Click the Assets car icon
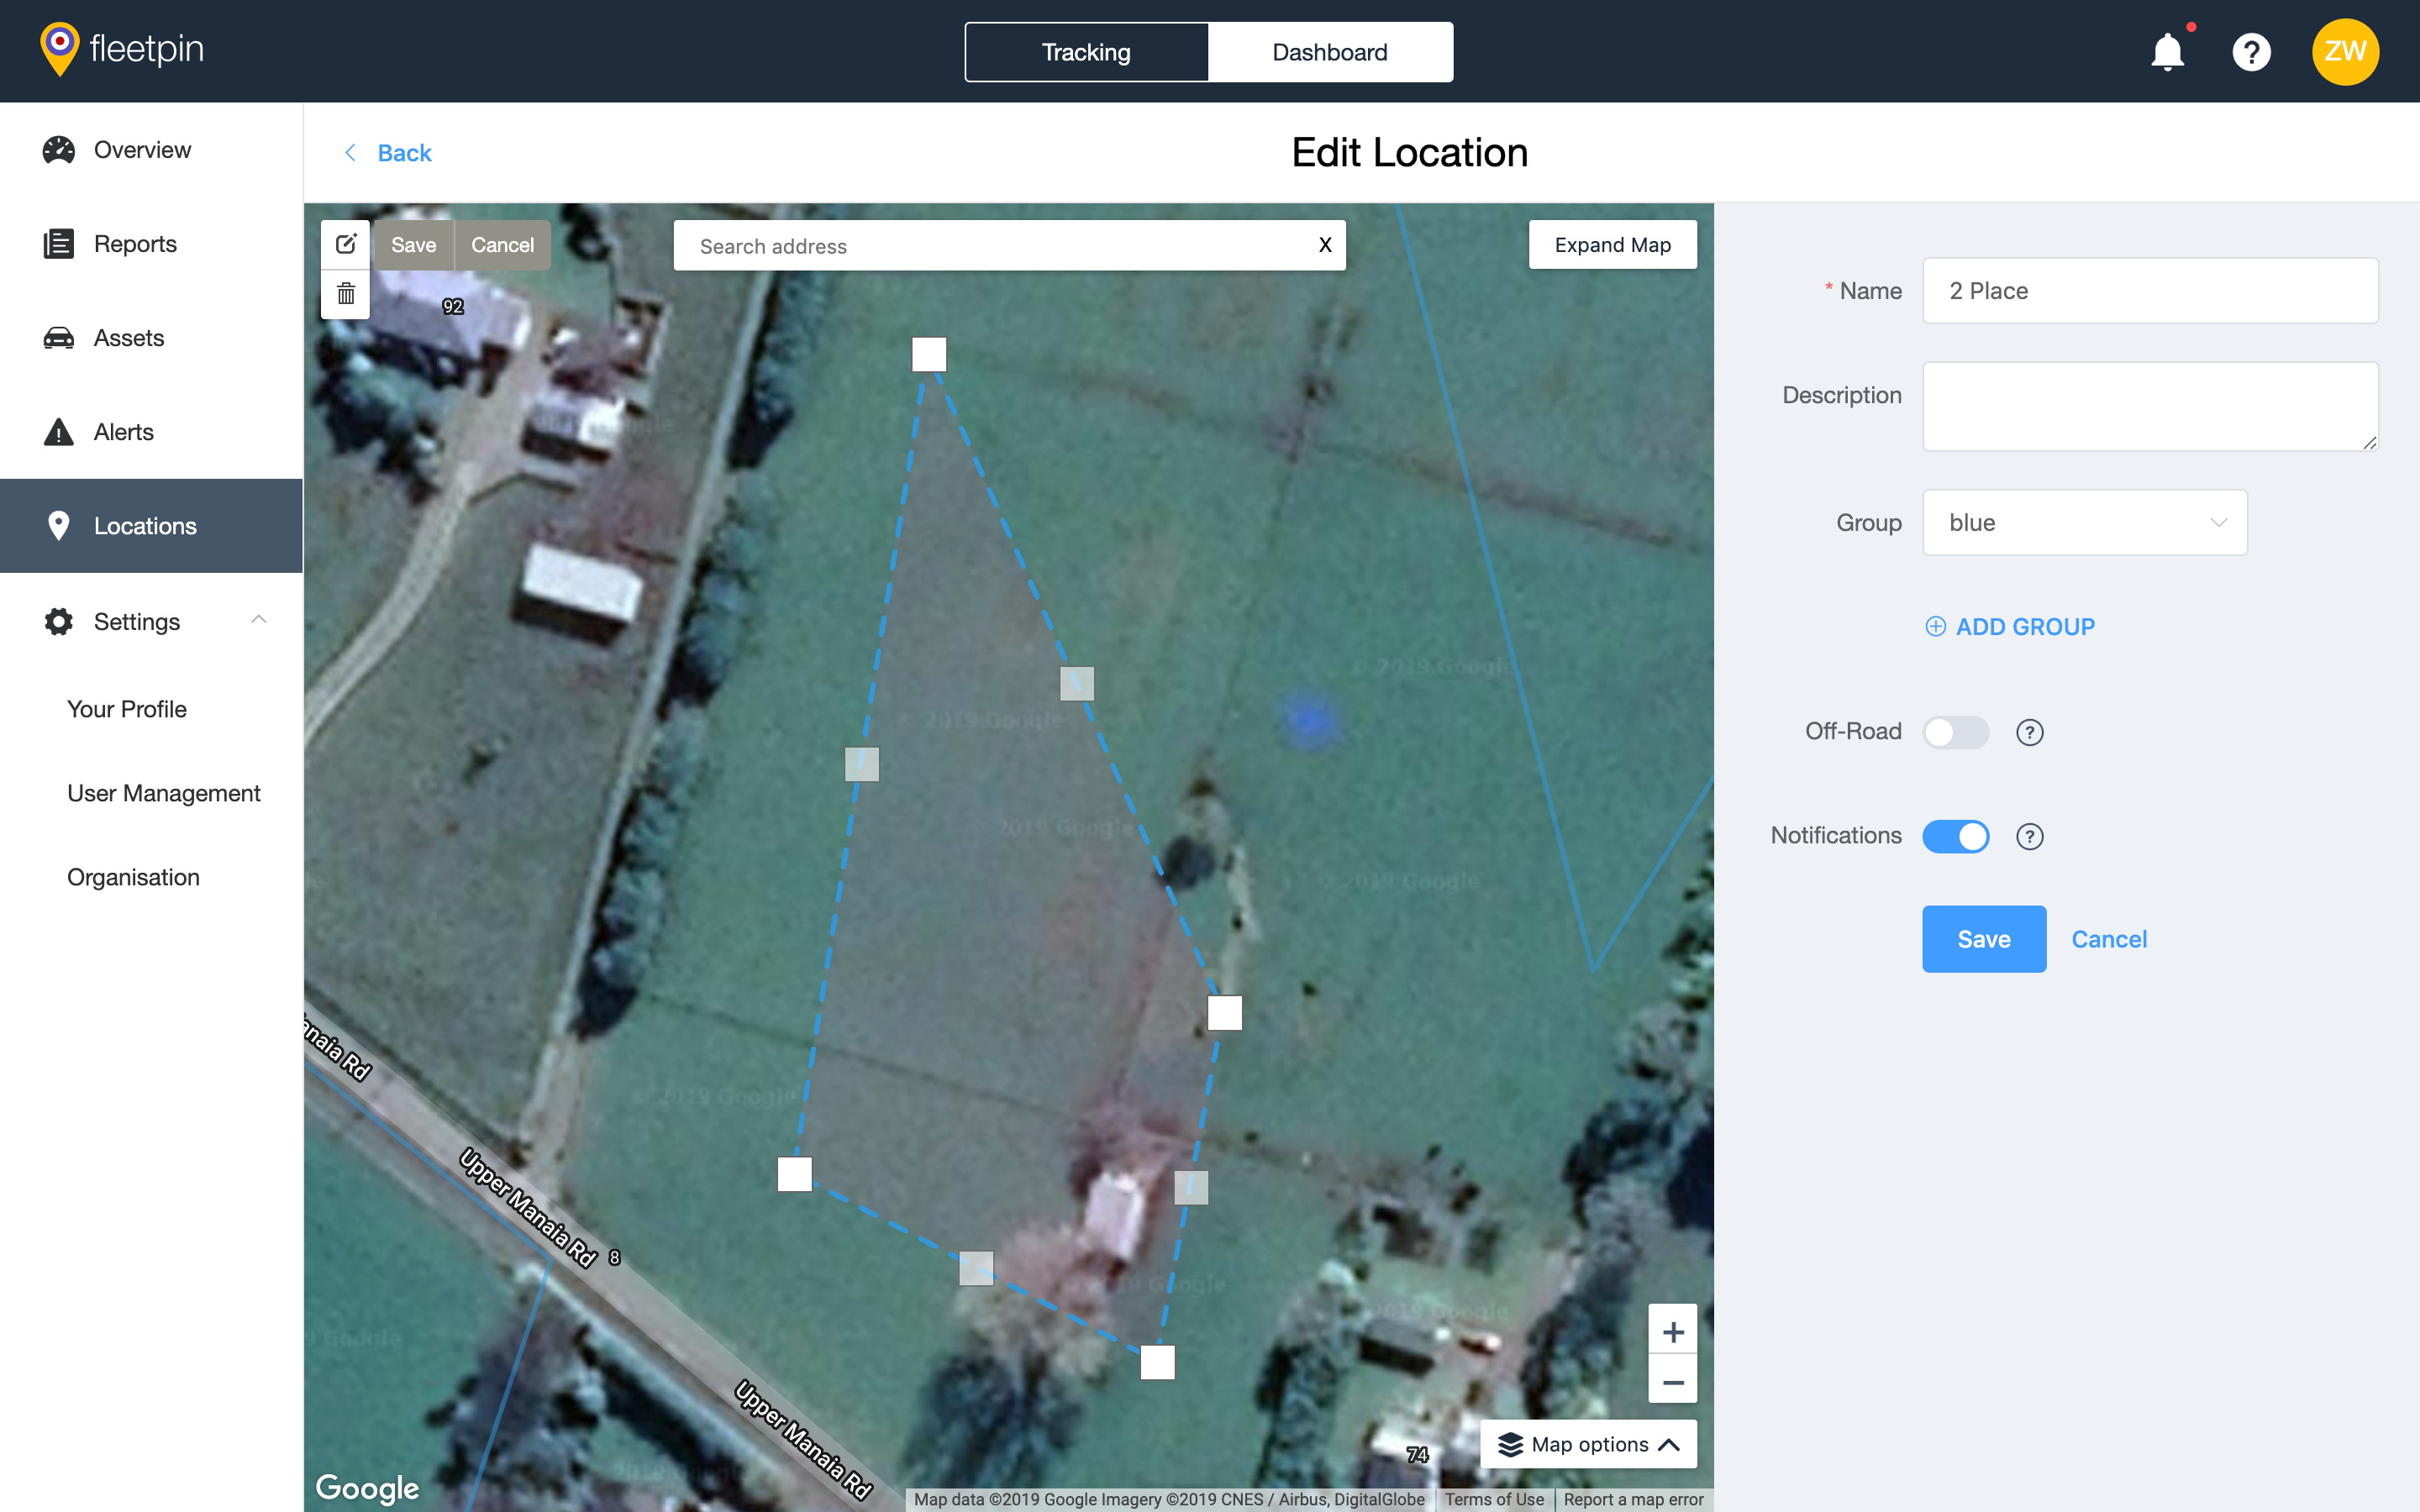The image size is (2420, 1512). [x=59, y=338]
